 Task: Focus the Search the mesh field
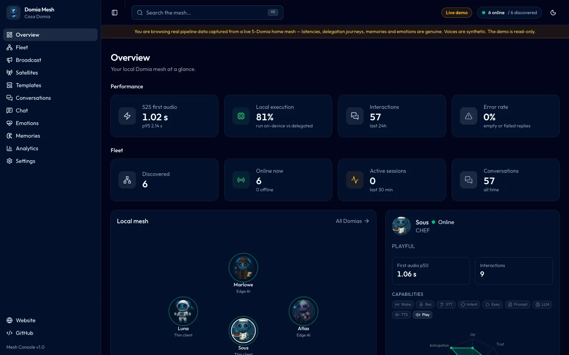pyautogui.click(x=207, y=13)
